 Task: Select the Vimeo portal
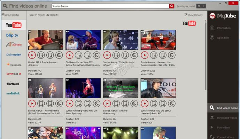(x=13, y=83)
